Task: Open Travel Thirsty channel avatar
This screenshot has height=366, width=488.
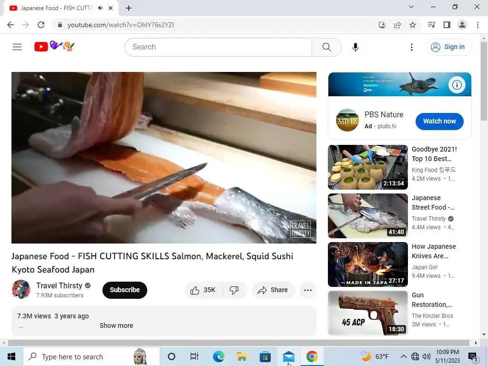Action: click(x=21, y=289)
